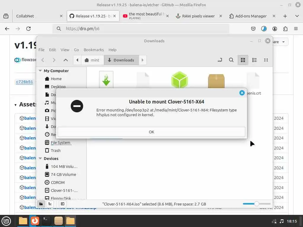The width and height of the screenshot is (303, 227).
Task: Open the music tray icon
Action: point(282,221)
